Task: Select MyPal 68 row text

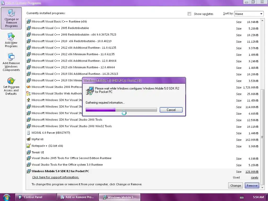Action: coord(37,139)
